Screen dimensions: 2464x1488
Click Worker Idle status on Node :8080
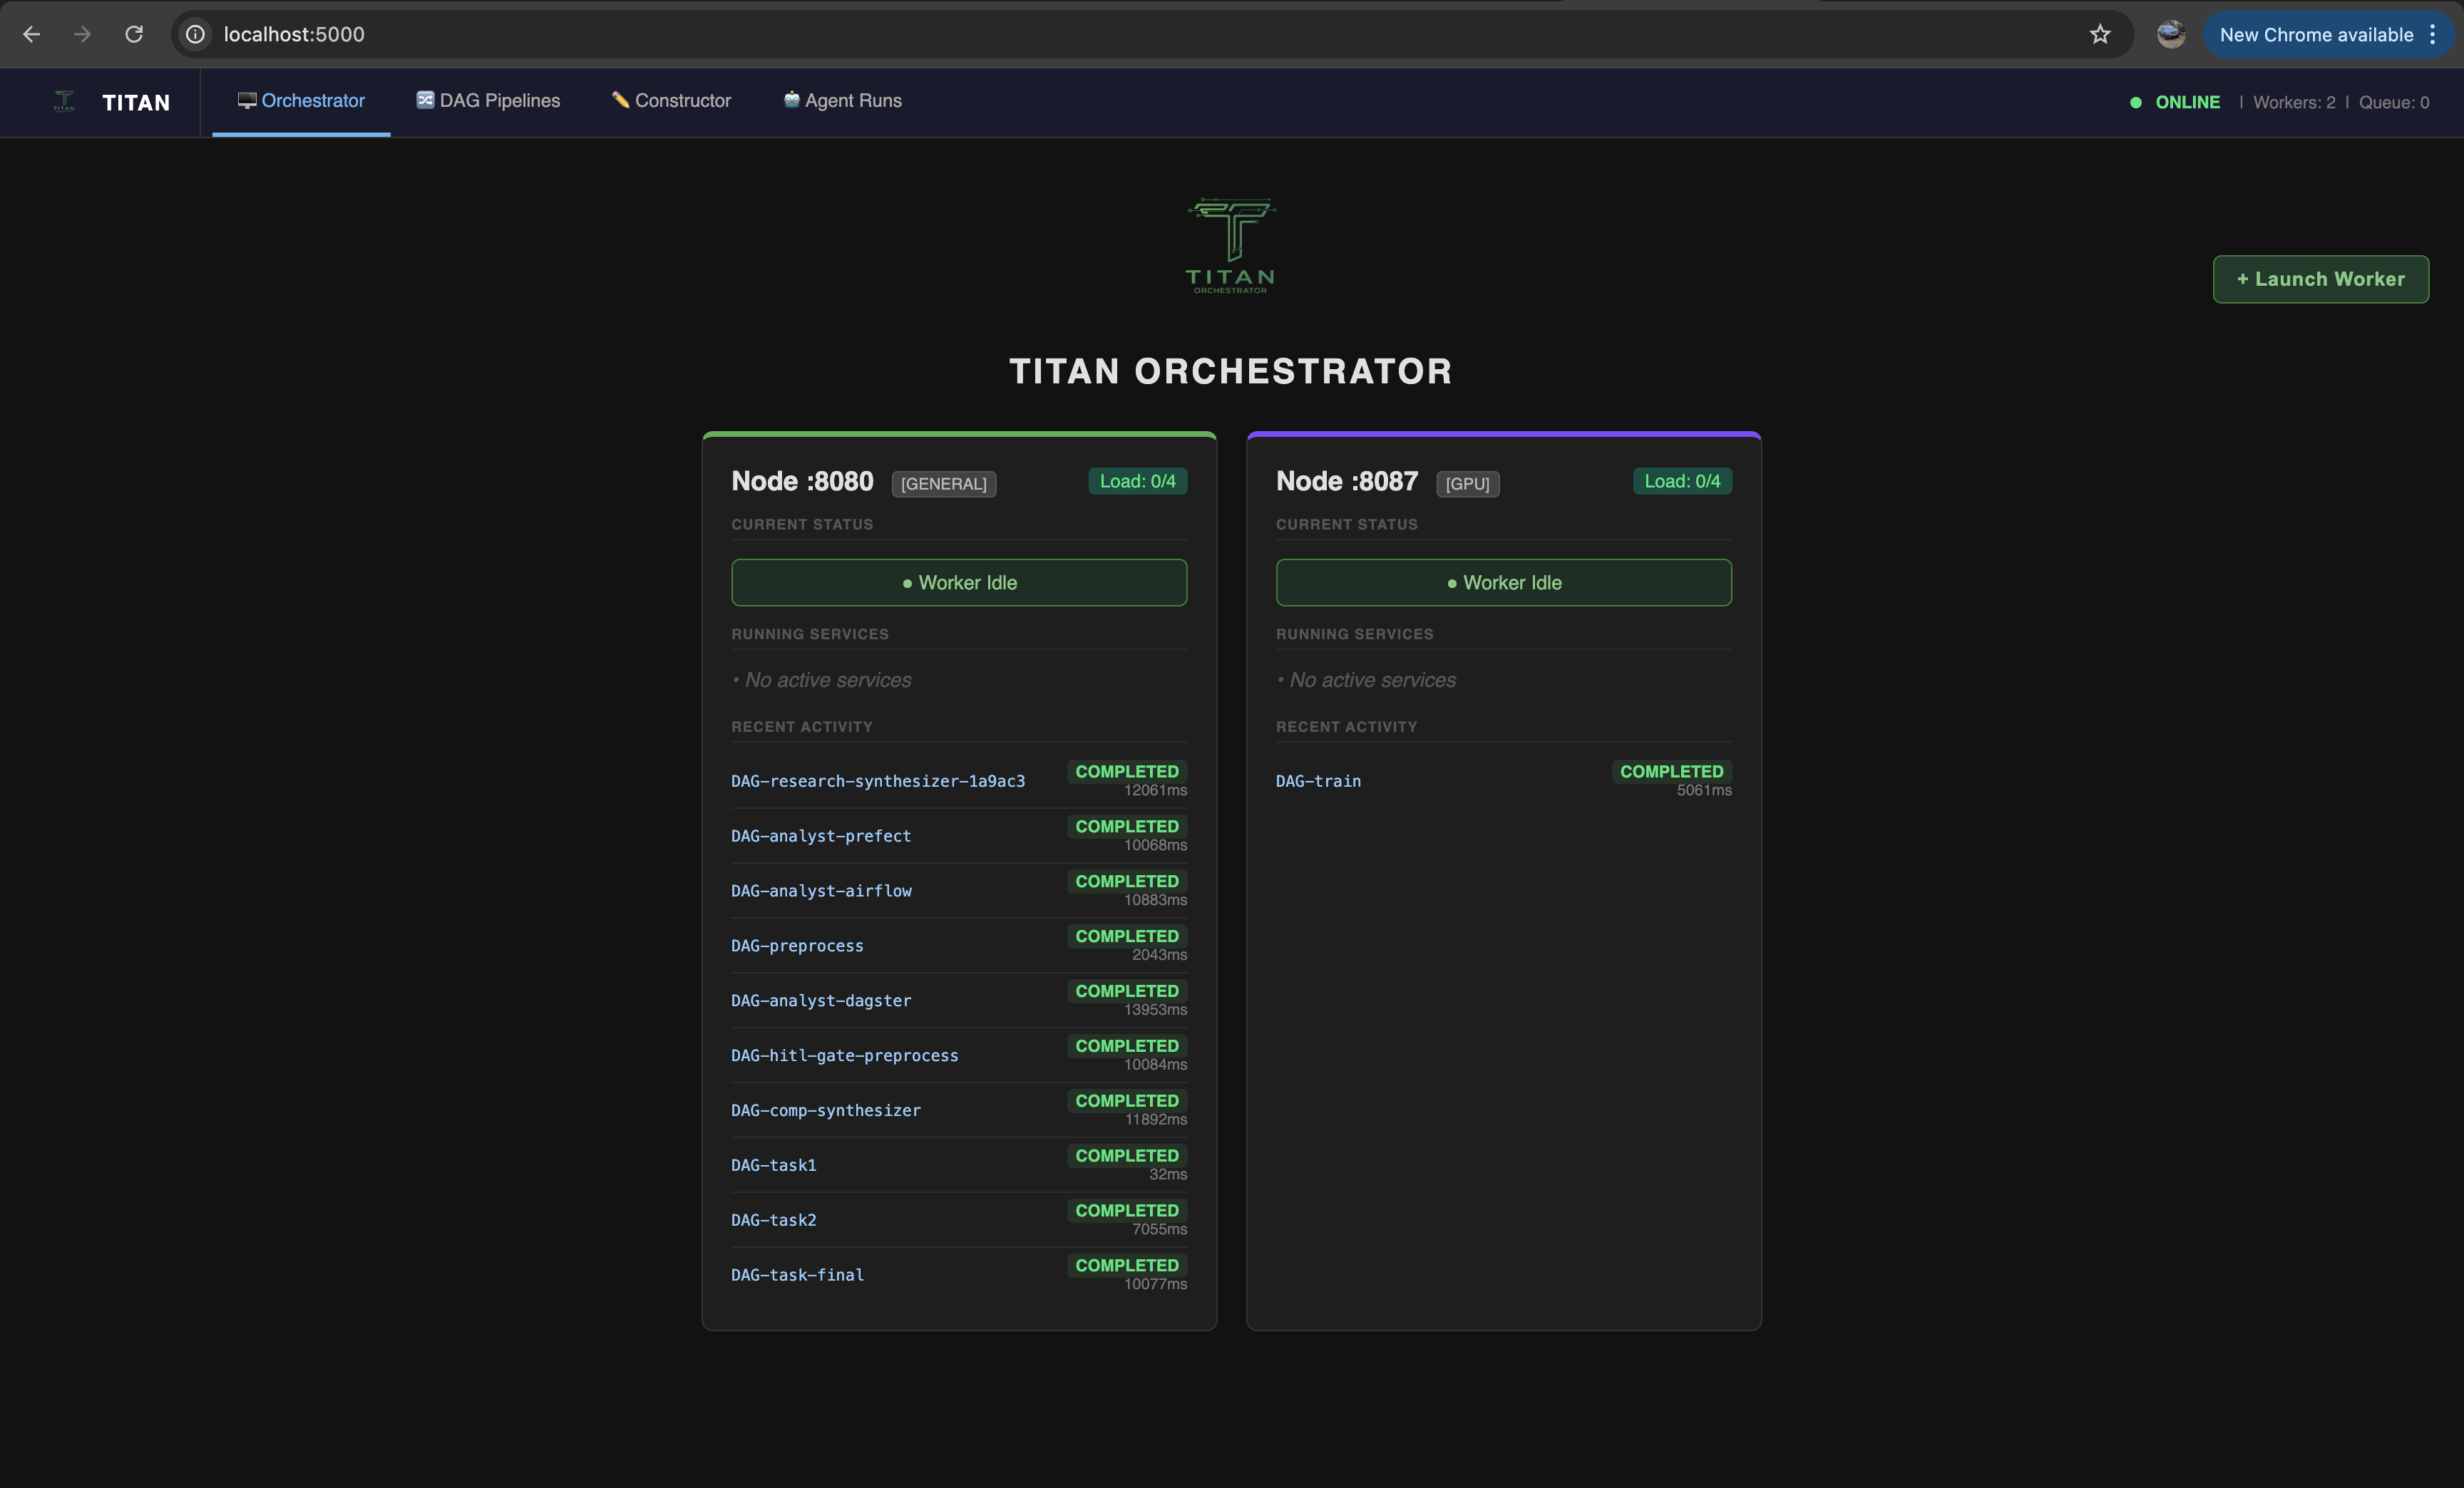(x=959, y=583)
